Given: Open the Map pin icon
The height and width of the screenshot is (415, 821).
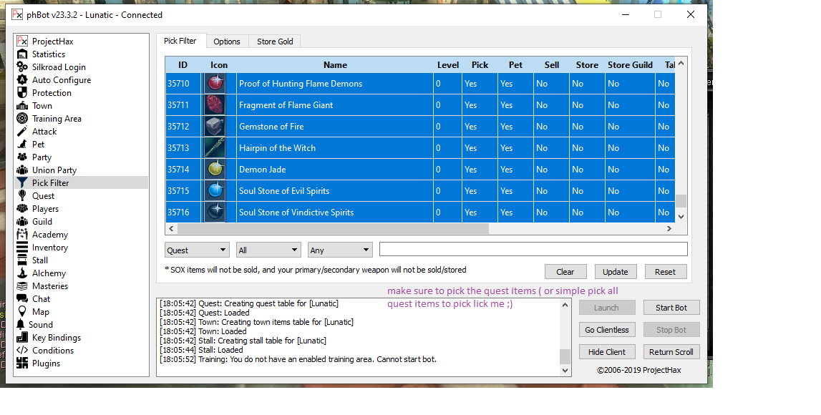Looking at the screenshot, I should 22,312.
